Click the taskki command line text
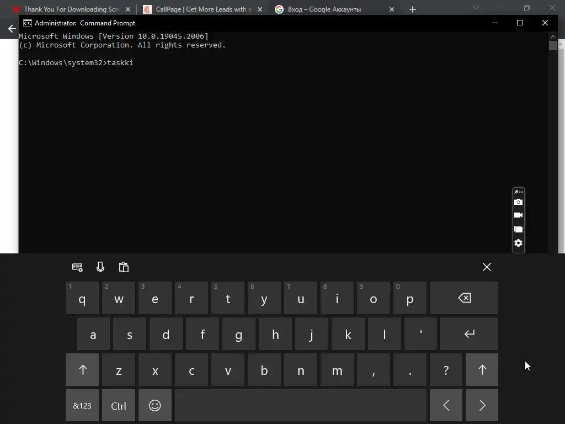The image size is (565, 424). coord(120,63)
